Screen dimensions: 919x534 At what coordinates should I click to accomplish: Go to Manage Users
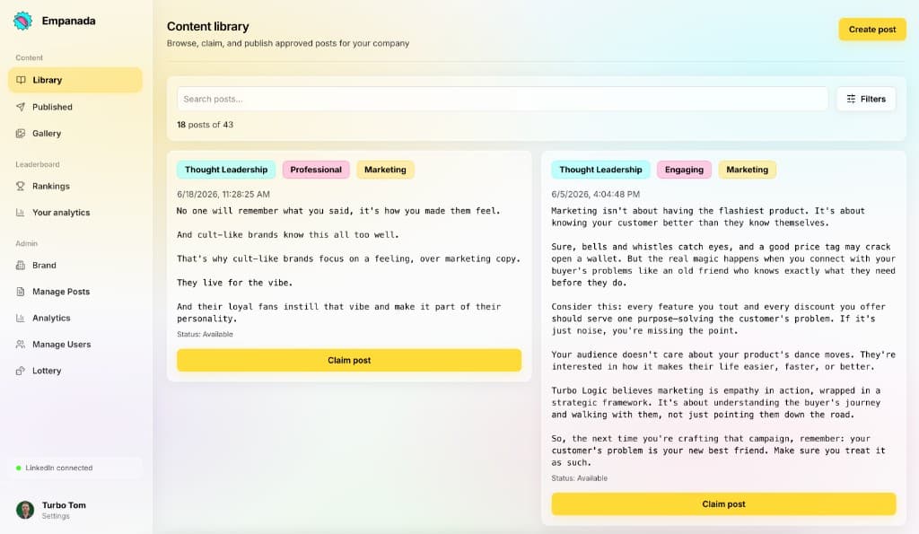75,344
